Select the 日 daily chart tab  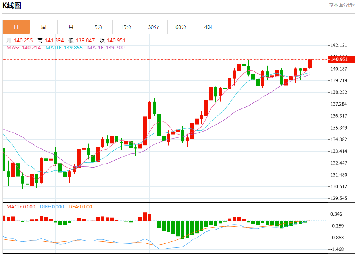tap(16, 27)
